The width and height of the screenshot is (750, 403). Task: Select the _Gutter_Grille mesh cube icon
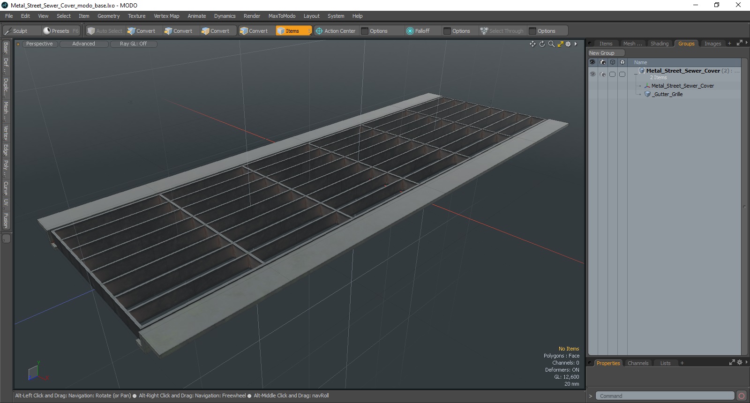click(x=647, y=94)
